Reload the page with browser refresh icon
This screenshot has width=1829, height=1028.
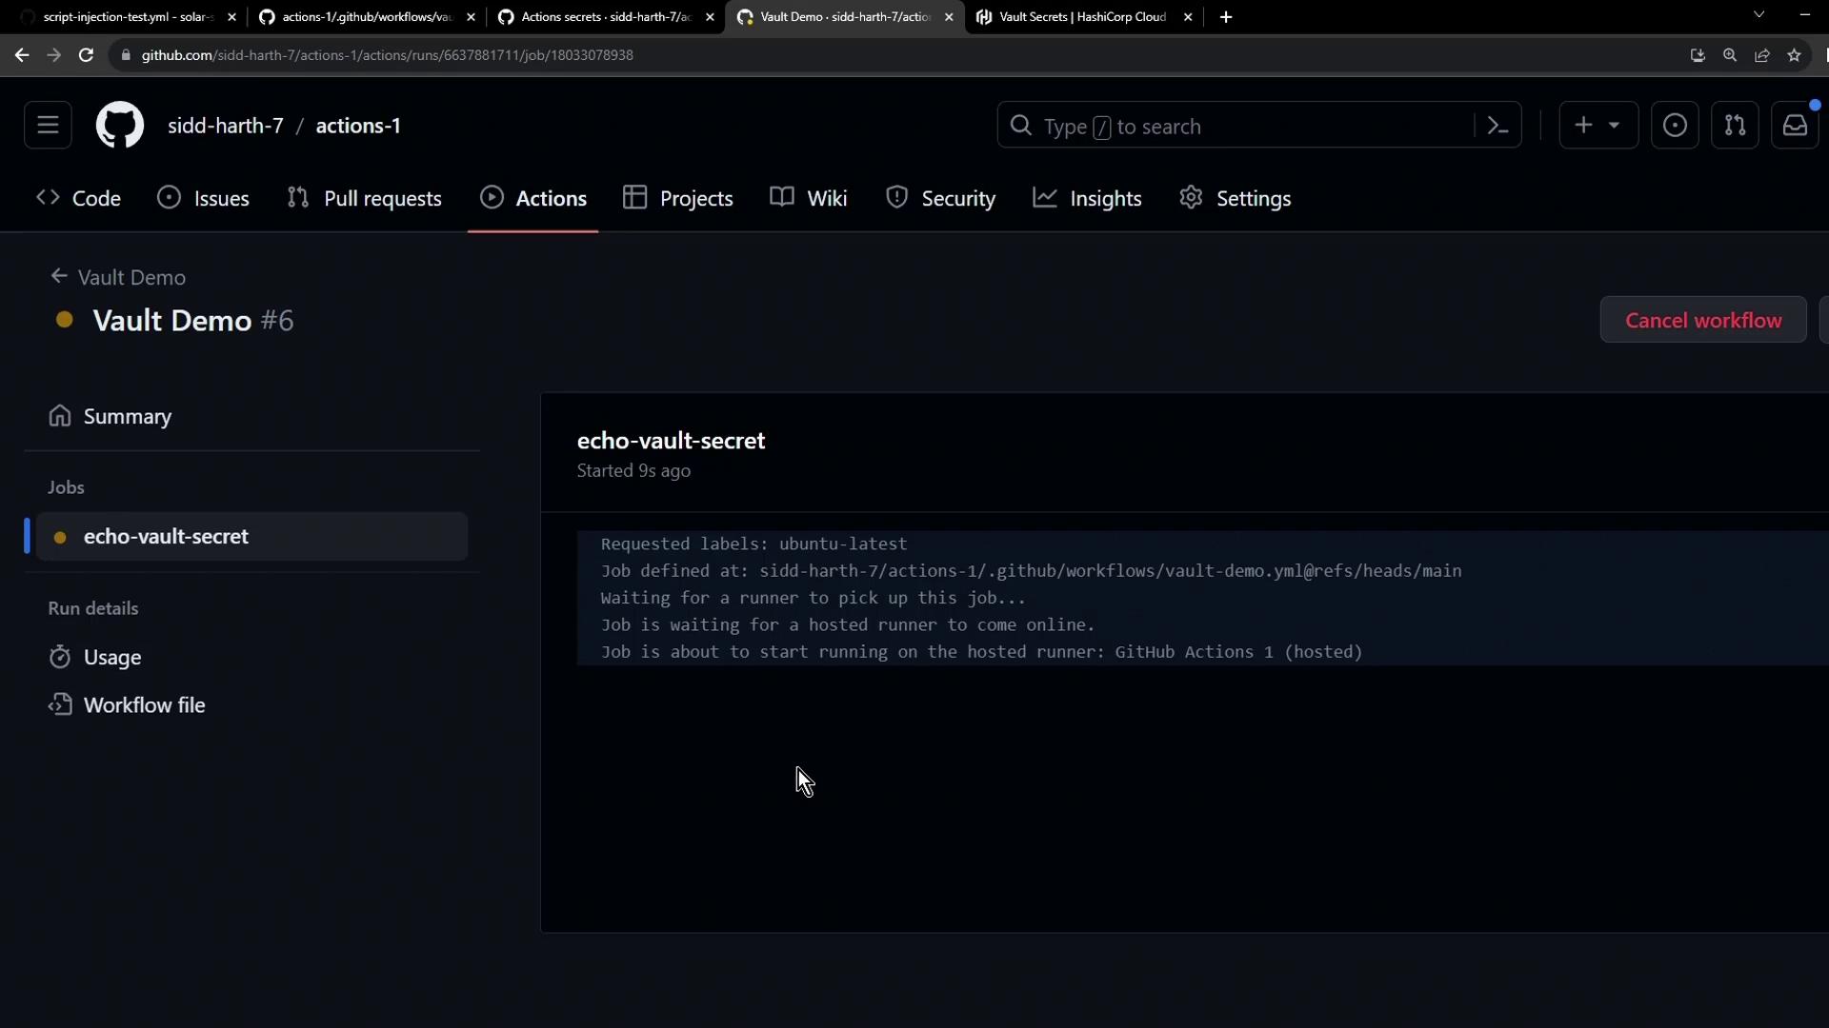tap(86, 55)
